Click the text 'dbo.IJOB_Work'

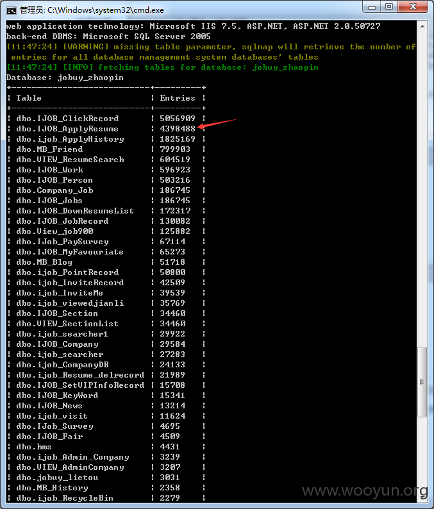[x=49, y=170]
